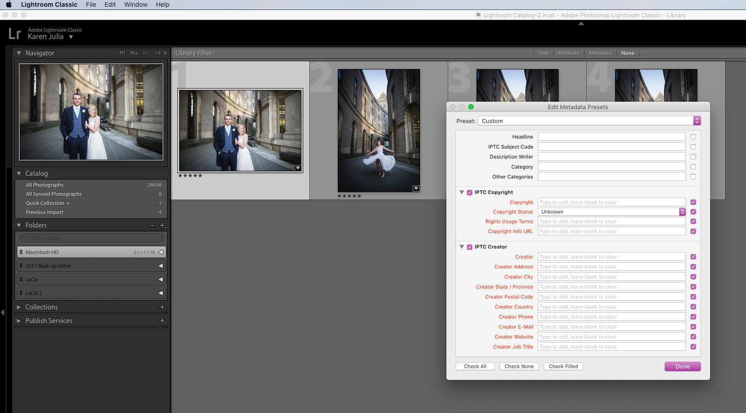The width and height of the screenshot is (746, 413).
Task: Open the Edit menu
Action: (x=110, y=5)
